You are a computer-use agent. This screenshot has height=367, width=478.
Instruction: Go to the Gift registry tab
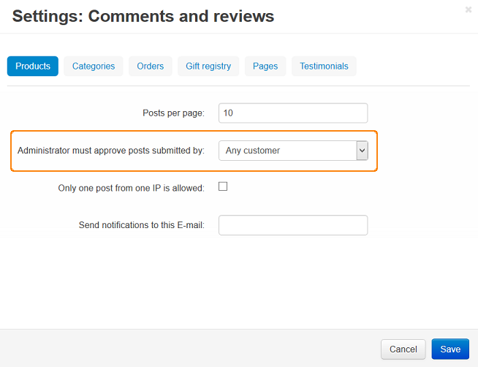point(208,66)
